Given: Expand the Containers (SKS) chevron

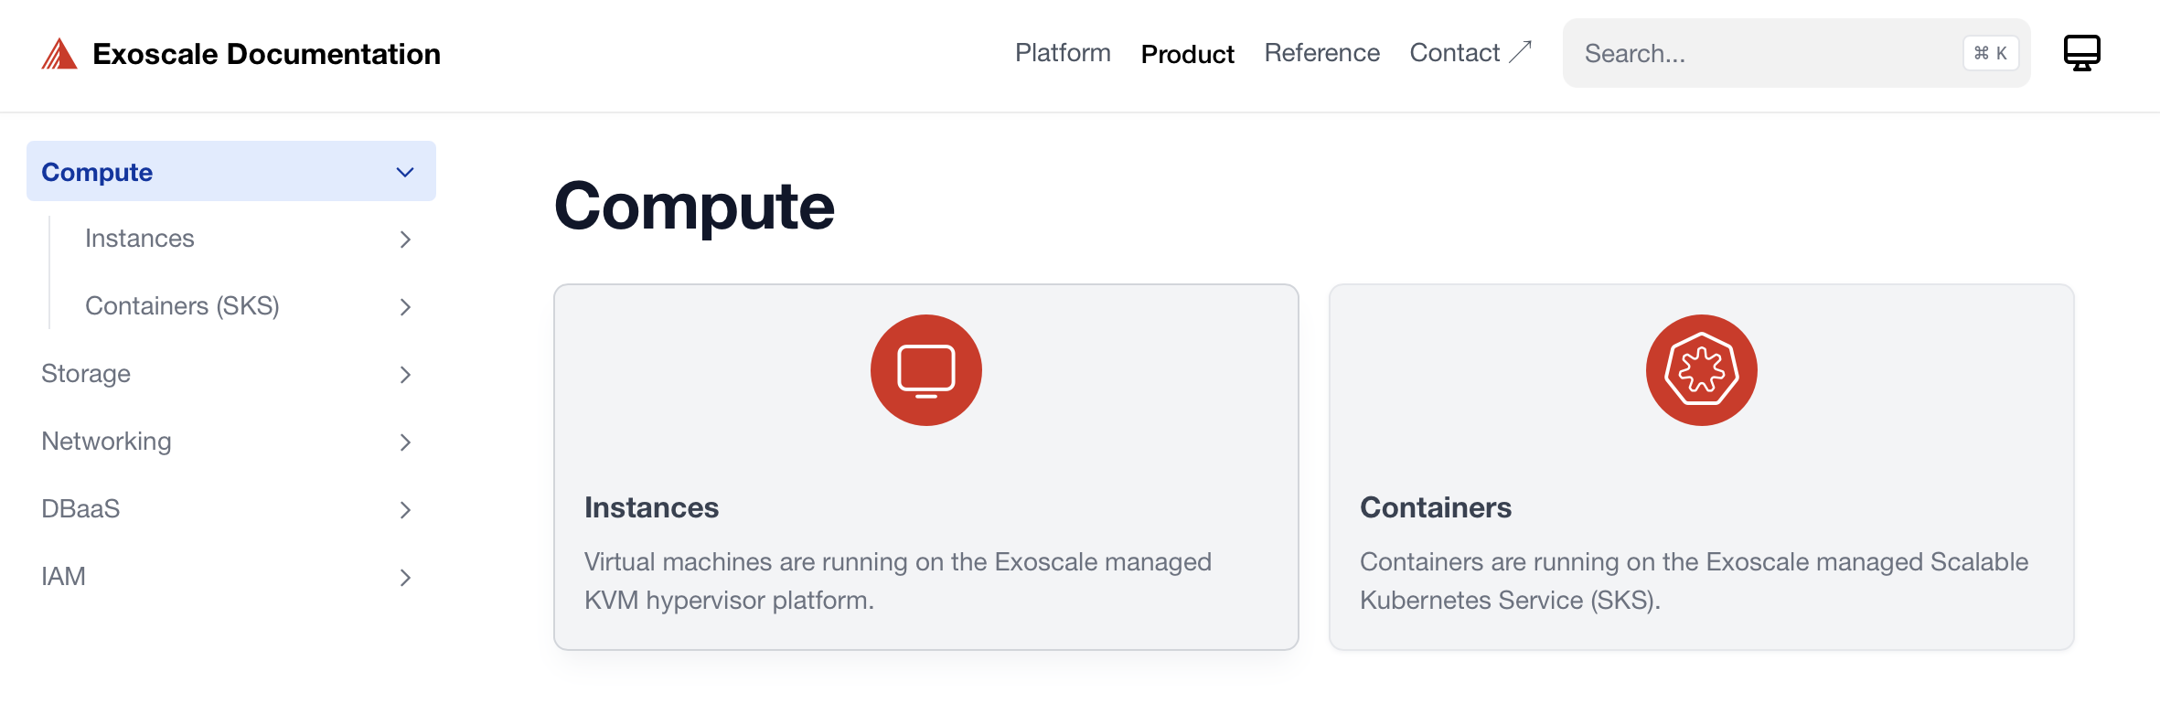Looking at the screenshot, I should (x=406, y=307).
